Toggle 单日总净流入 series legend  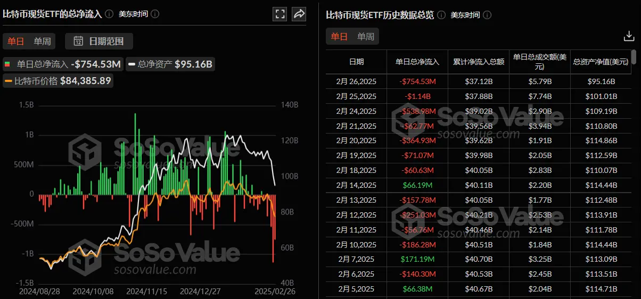[63, 64]
